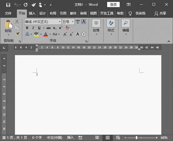Click the 登录 sign-in button
173x141 pixels.
(113, 5)
